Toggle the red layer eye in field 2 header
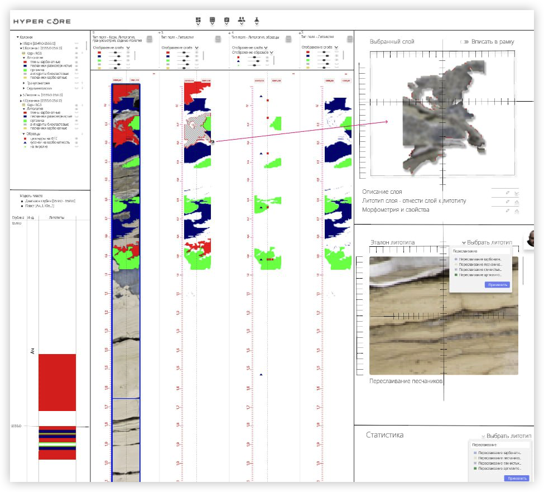The image size is (544, 492). pyautogui.click(x=128, y=52)
